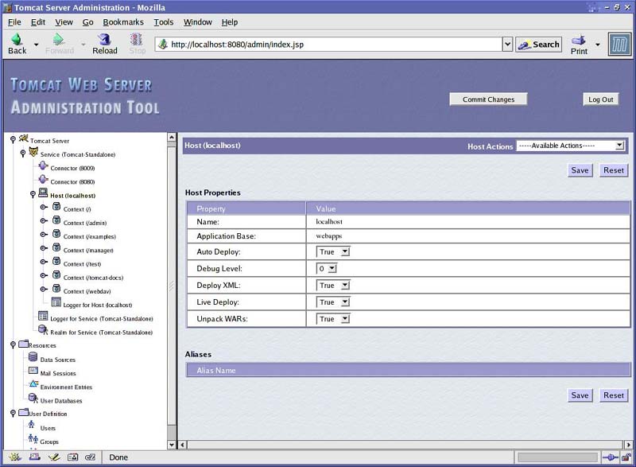Click the Print toolbar icon
The height and width of the screenshot is (467, 636).
[x=579, y=40]
